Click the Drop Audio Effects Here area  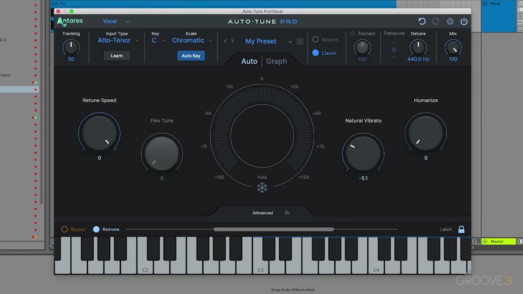[293, 290]
